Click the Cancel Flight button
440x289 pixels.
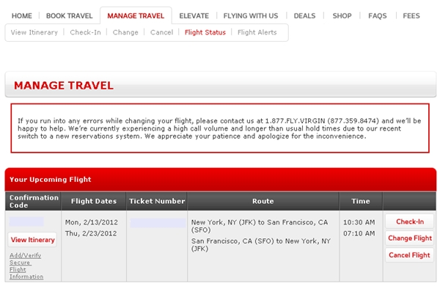[410, 255]
